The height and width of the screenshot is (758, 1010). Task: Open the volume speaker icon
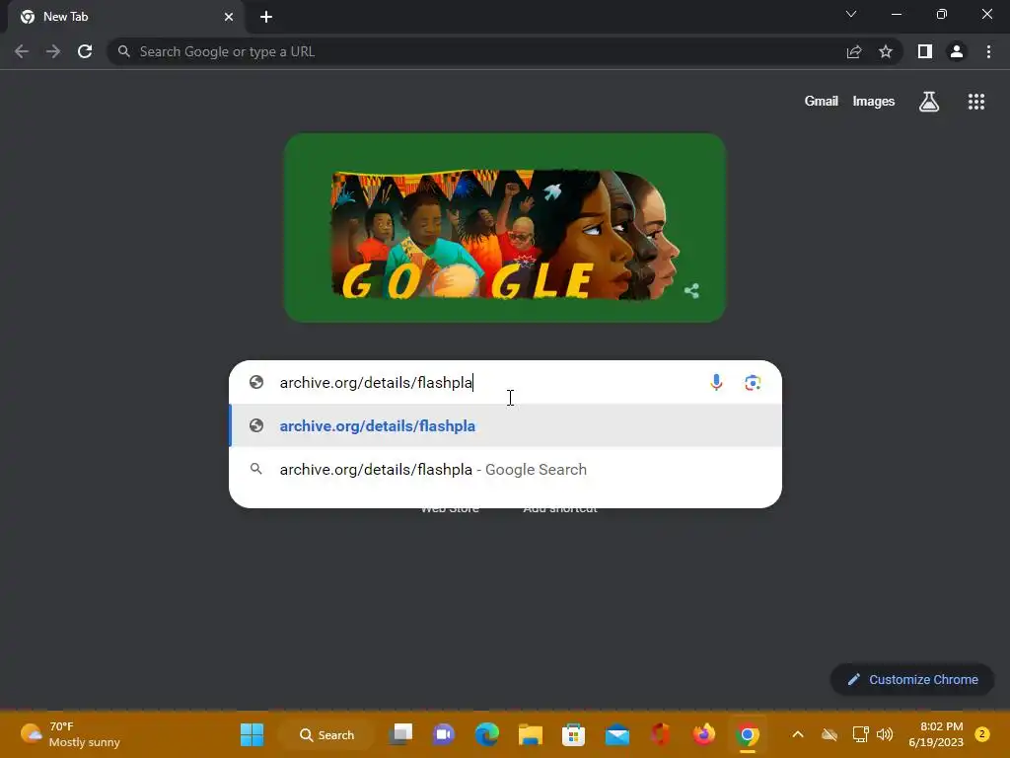click(x=885, y=734)
